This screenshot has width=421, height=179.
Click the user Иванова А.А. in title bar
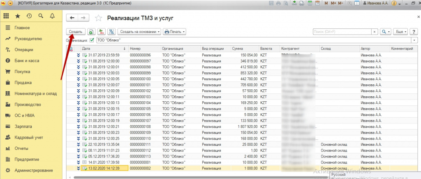(375, 3)
